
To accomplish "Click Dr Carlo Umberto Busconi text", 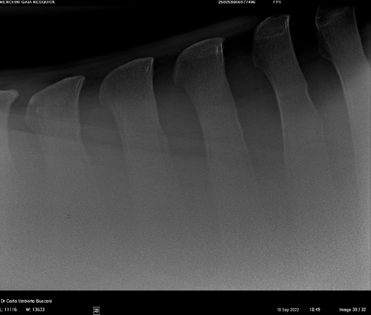I will tap(26, 301).
